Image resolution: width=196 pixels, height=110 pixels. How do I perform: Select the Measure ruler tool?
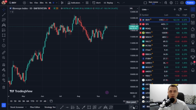tap(4, 53)
